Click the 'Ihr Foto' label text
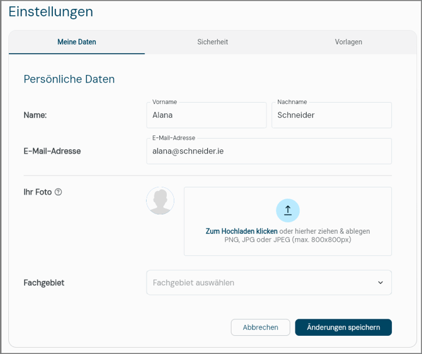The height and width of the screenshot is (354, 422). (38, 192)
